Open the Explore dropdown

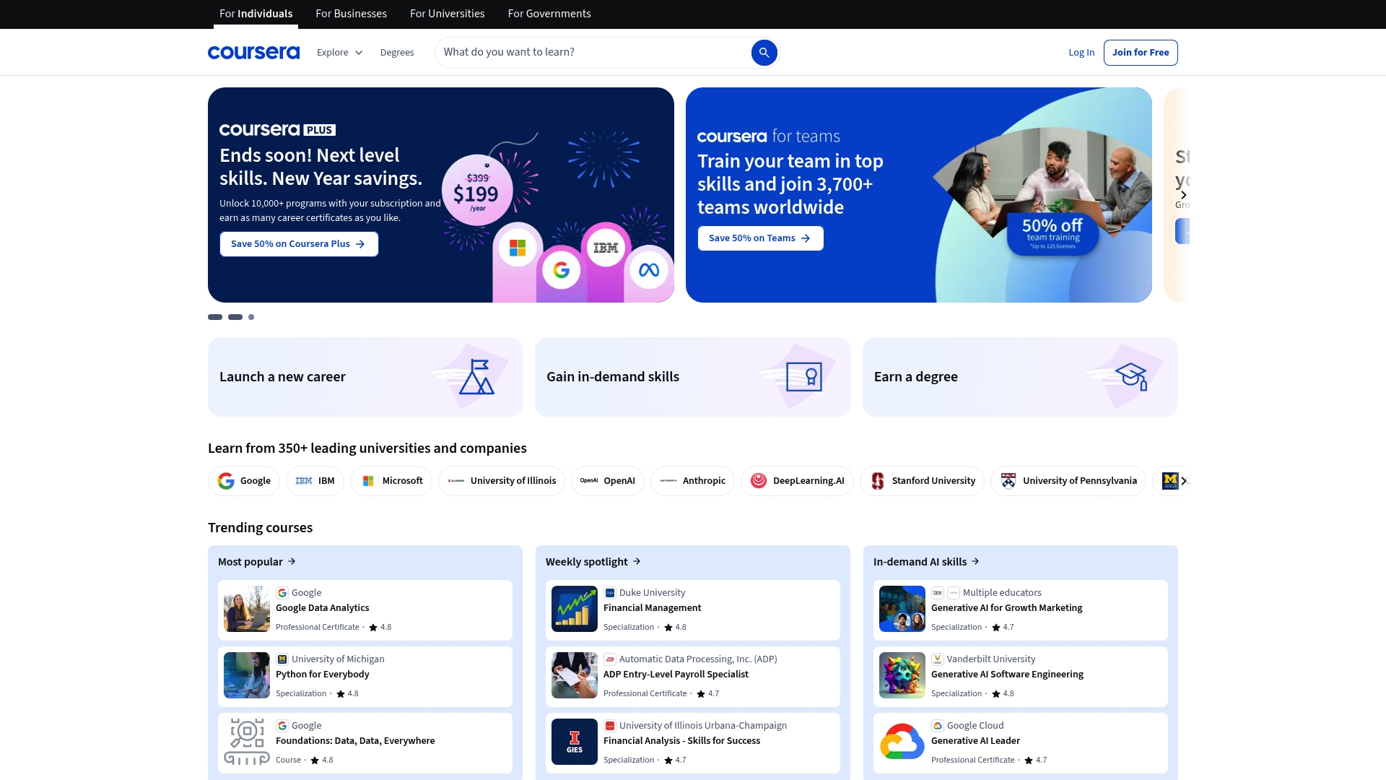[x=339, y=52]
